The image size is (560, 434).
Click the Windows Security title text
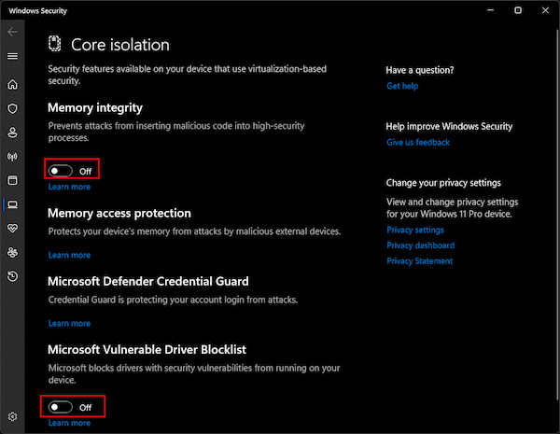pos(38,10)
